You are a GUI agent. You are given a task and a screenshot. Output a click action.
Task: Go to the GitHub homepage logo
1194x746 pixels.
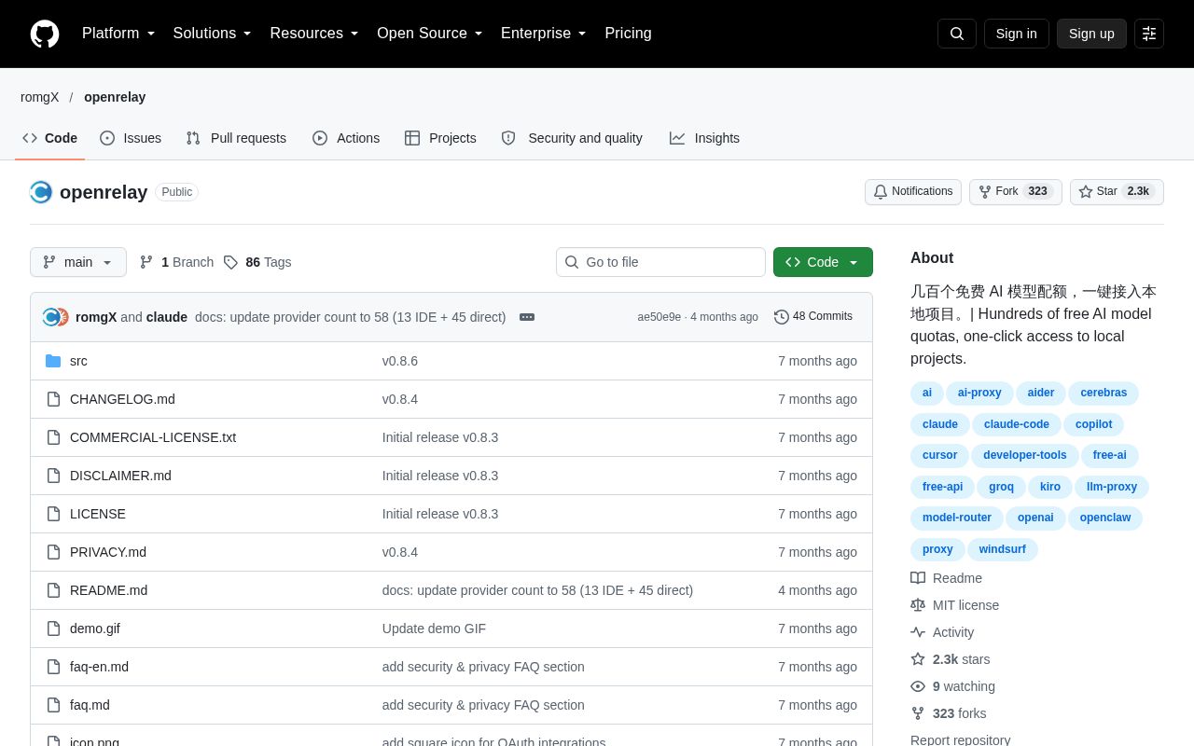[x=45, y=34]
